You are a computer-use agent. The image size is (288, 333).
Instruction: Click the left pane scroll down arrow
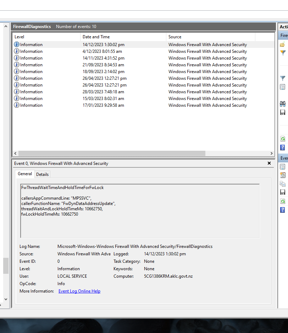click(6, 299)
